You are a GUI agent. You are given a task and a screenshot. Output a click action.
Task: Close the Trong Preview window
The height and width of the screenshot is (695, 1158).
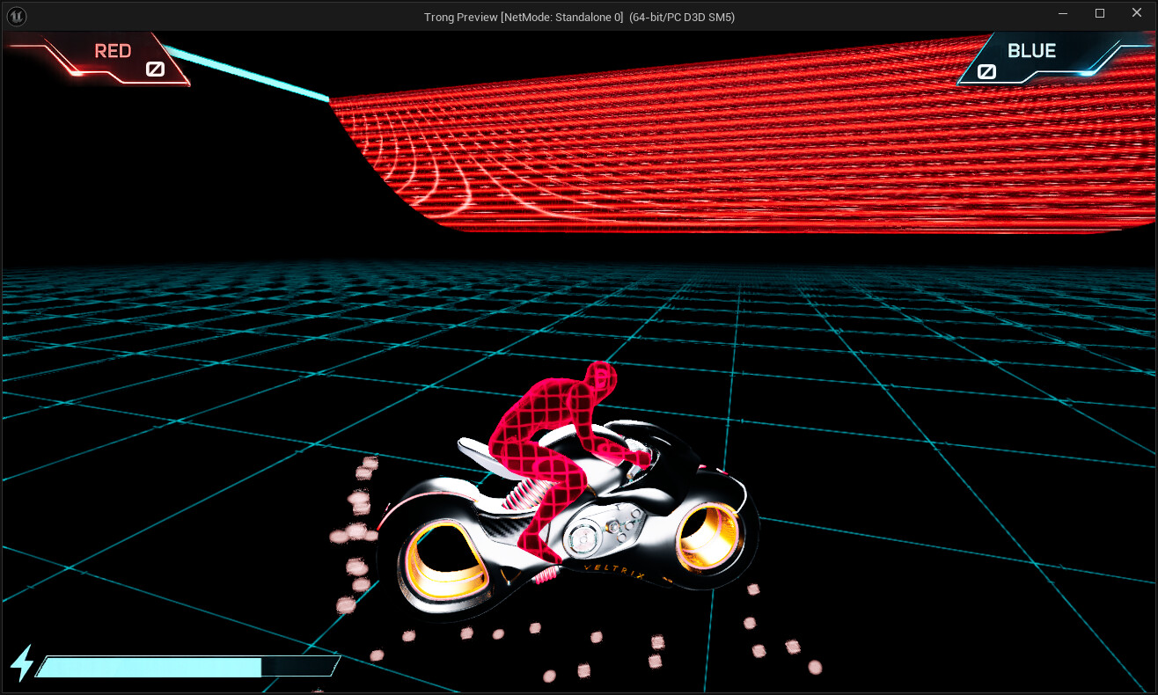(1135, 13)
